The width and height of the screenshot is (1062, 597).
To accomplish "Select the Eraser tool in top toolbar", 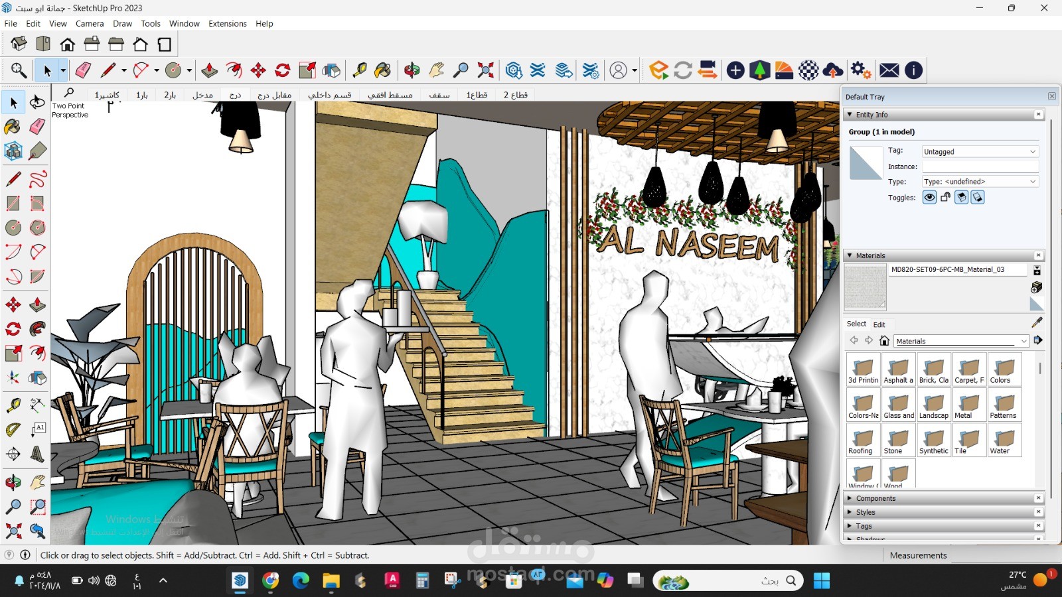I will point(83,70).
